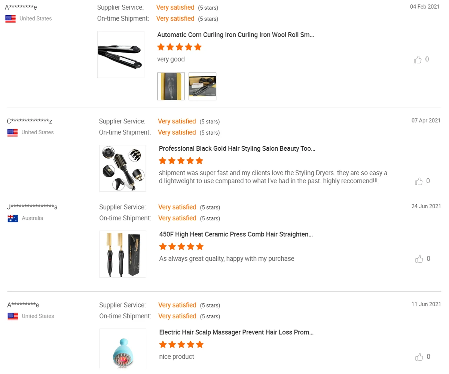
Task: Open Electric Hair Scalp Massager product link
Action: (236, 332)
